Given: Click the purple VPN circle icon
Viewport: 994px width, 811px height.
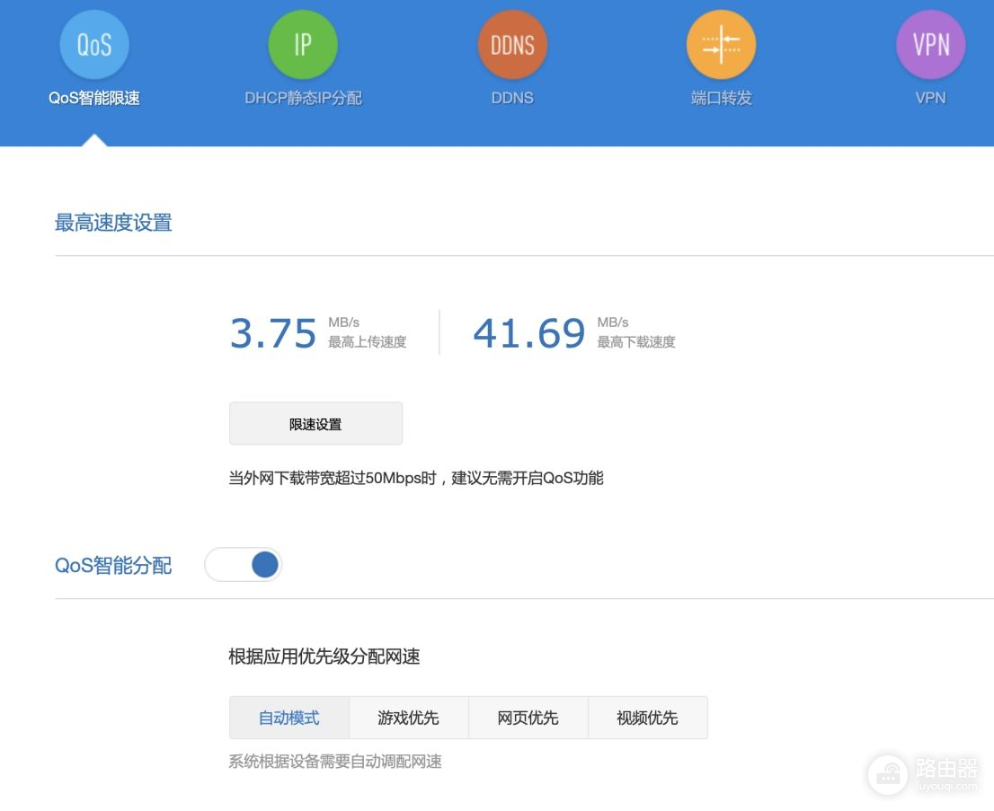Looking at the screenshot, I should (x=930, y=44).
